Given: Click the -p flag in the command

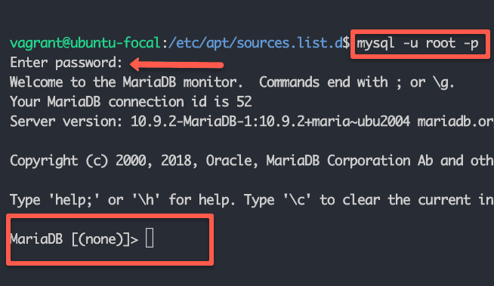Looking at the screenshot, I should (x=471, y=44).
